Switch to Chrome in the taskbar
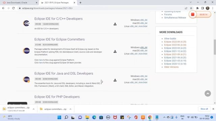 (x=150, y=117)
